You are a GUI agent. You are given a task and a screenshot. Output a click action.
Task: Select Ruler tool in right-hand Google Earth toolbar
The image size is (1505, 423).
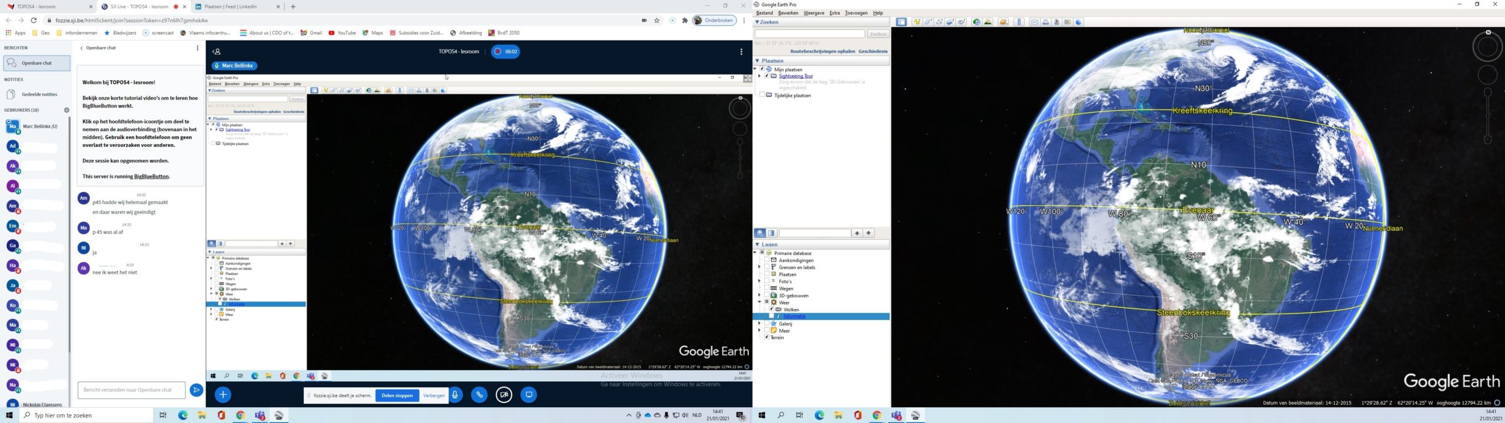pos(1019,22)
